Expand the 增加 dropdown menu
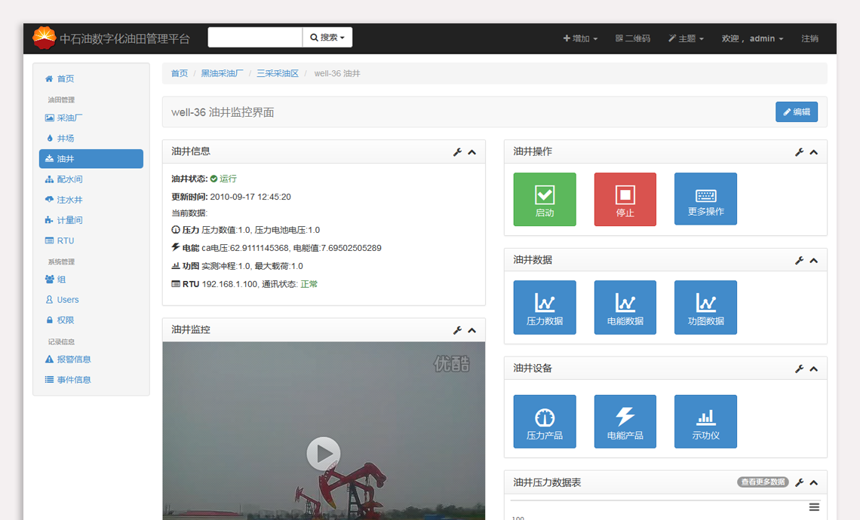This screenshot has width=860, height=520. [580, 38]
